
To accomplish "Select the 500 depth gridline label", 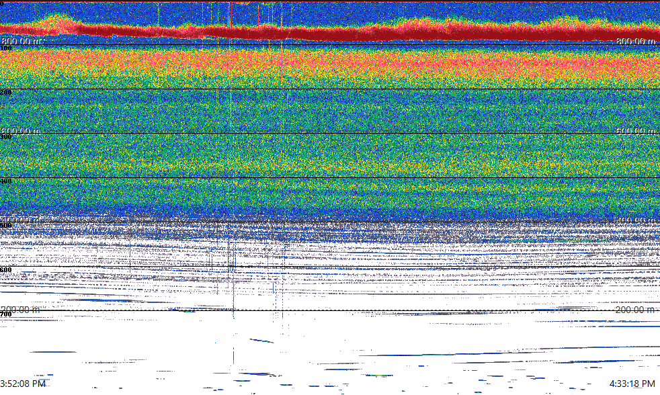I will click(6, 226).
